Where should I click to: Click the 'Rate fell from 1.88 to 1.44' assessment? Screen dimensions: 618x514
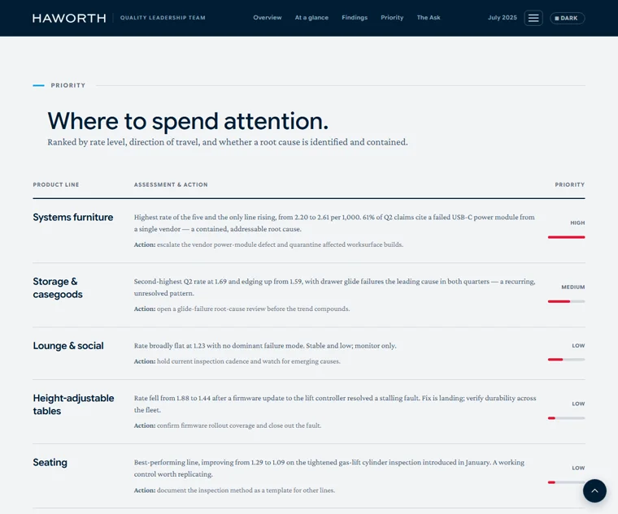335,404
